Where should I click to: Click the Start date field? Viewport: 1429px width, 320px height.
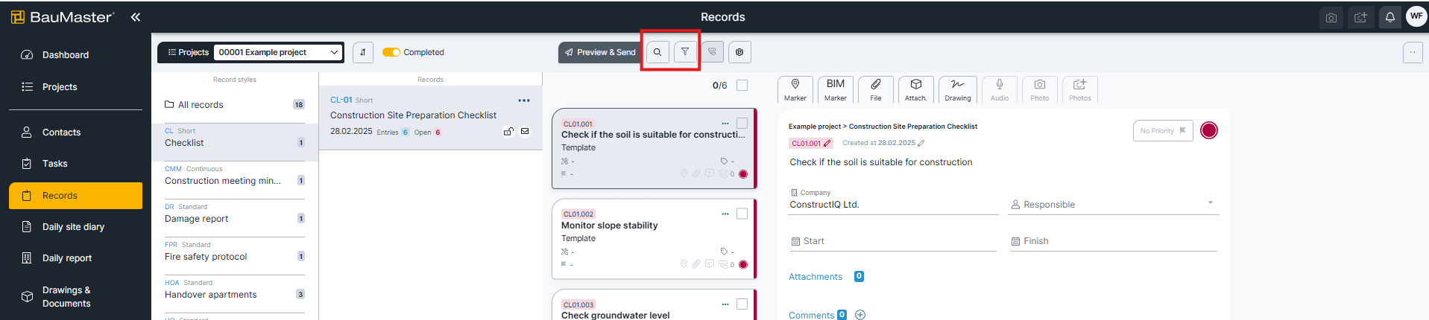(892, 241)
